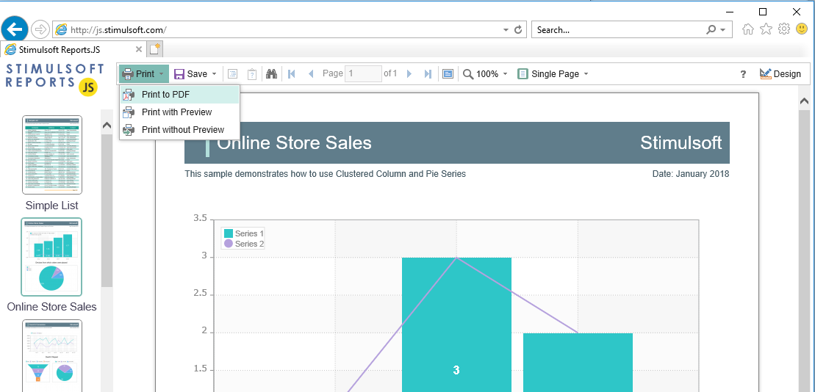Go to last page
This screenshot has width=815, height=392.
[428, 74]
